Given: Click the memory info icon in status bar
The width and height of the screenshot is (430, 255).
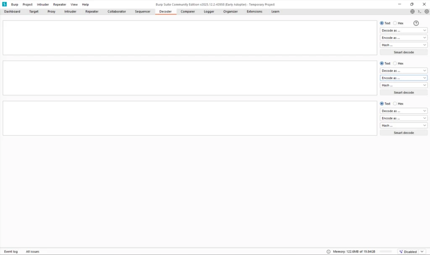Looking at the screenshot, I should pos(328,252).
